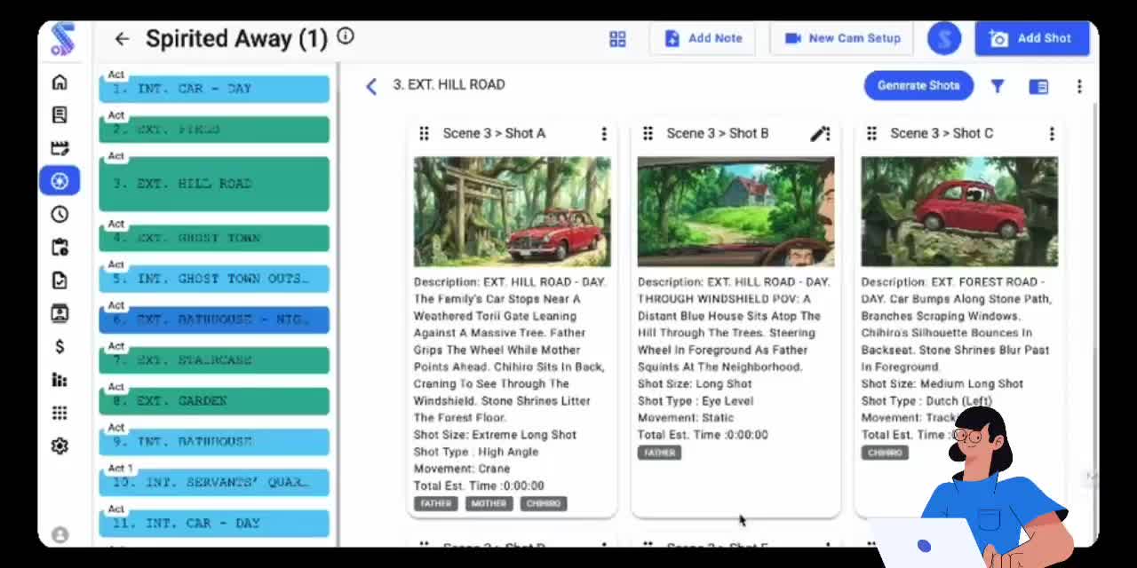Screen dimensions: 1137x568
Task: Toggle the list layout view icon
Action: [x=1038, y=86]
